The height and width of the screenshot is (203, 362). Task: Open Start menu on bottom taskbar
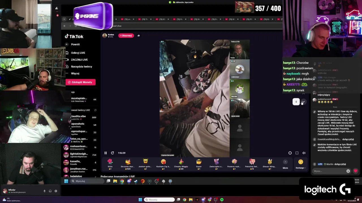tap(140, 200)
